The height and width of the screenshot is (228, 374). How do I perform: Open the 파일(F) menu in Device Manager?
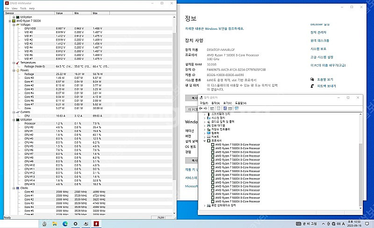204,103
